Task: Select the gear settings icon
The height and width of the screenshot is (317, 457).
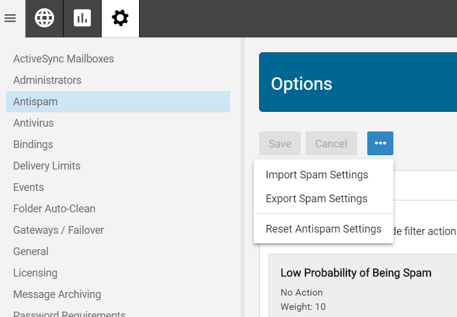Action: pyautogui.click(x=120, y=18)
